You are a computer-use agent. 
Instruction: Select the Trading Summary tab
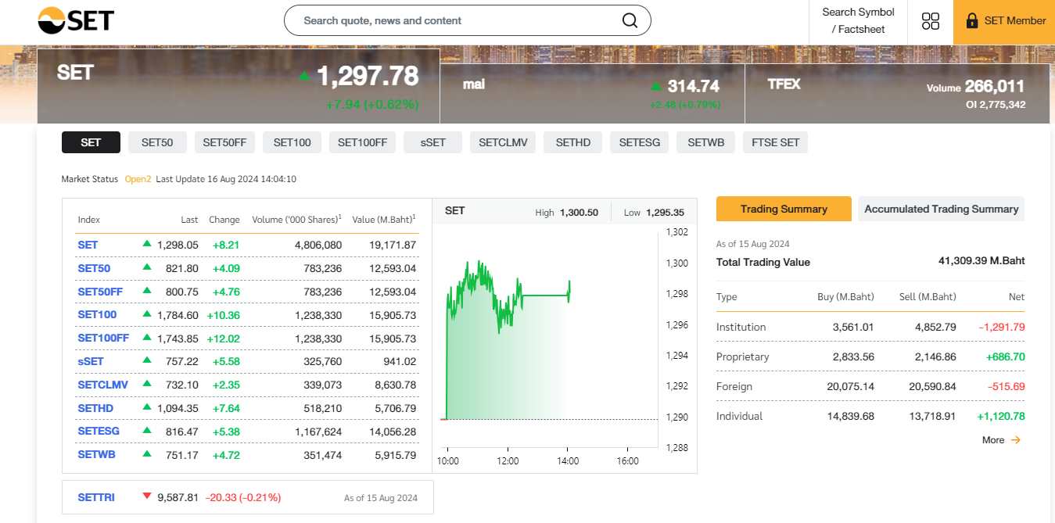click(783, 209)
